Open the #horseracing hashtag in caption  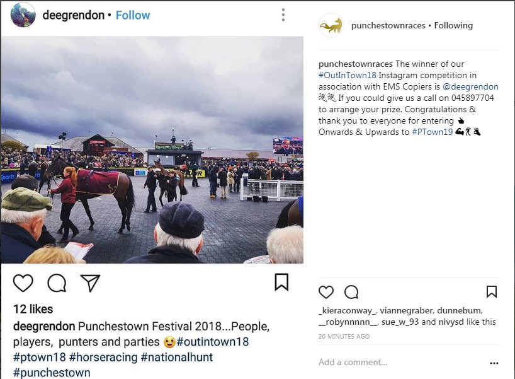[103, 357]
